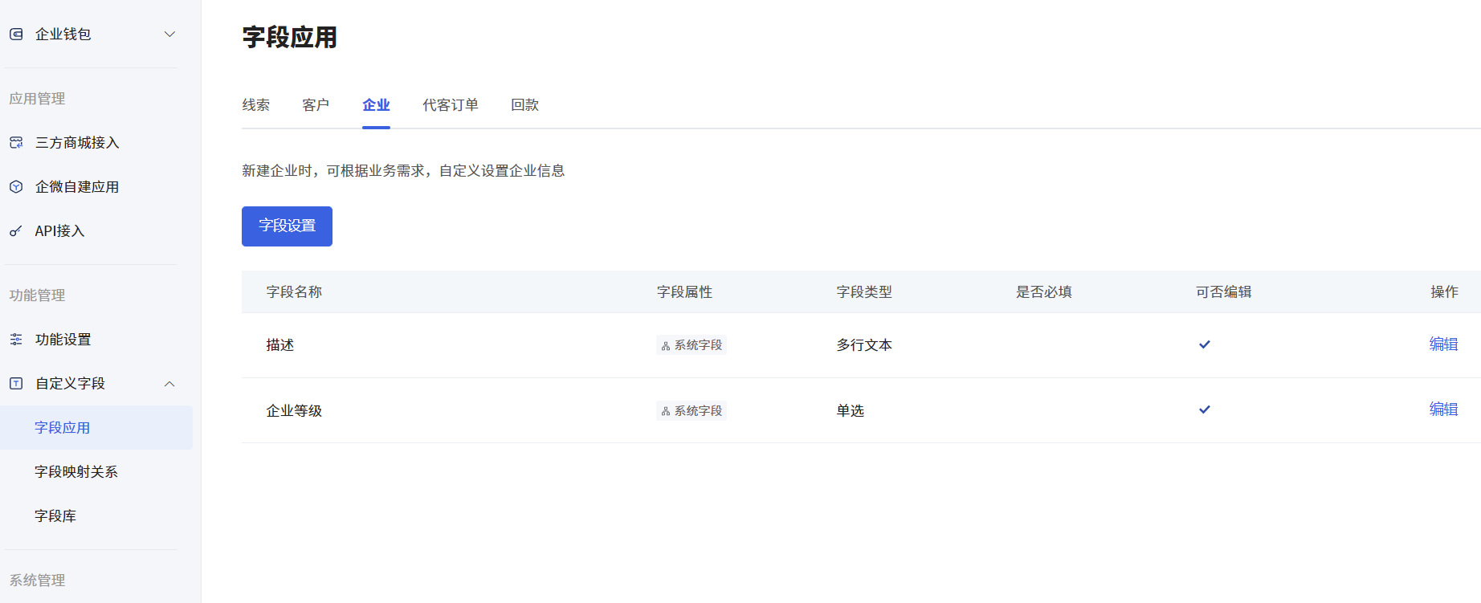
Task: Click the 字段名称 column header
Action: [294, 292]
